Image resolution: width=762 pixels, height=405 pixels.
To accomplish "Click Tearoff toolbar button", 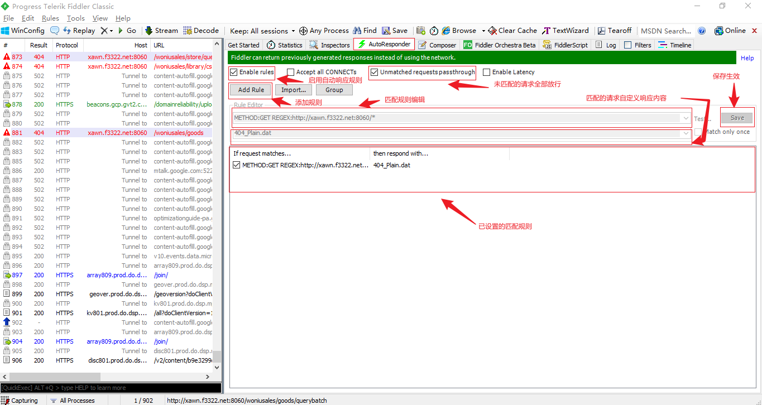I will [x=615, y=31].
